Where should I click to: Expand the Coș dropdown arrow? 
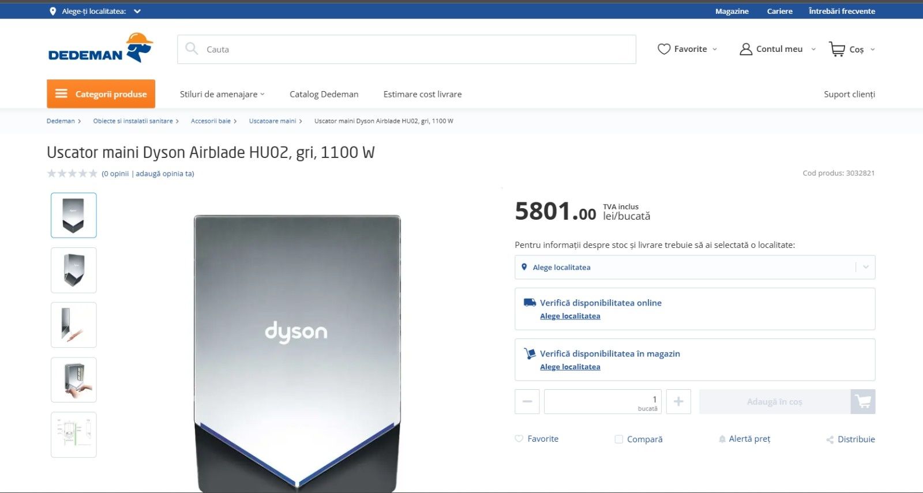click(872, 49)
